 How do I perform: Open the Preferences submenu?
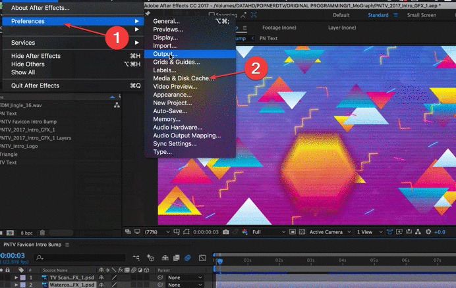(73, 21)
